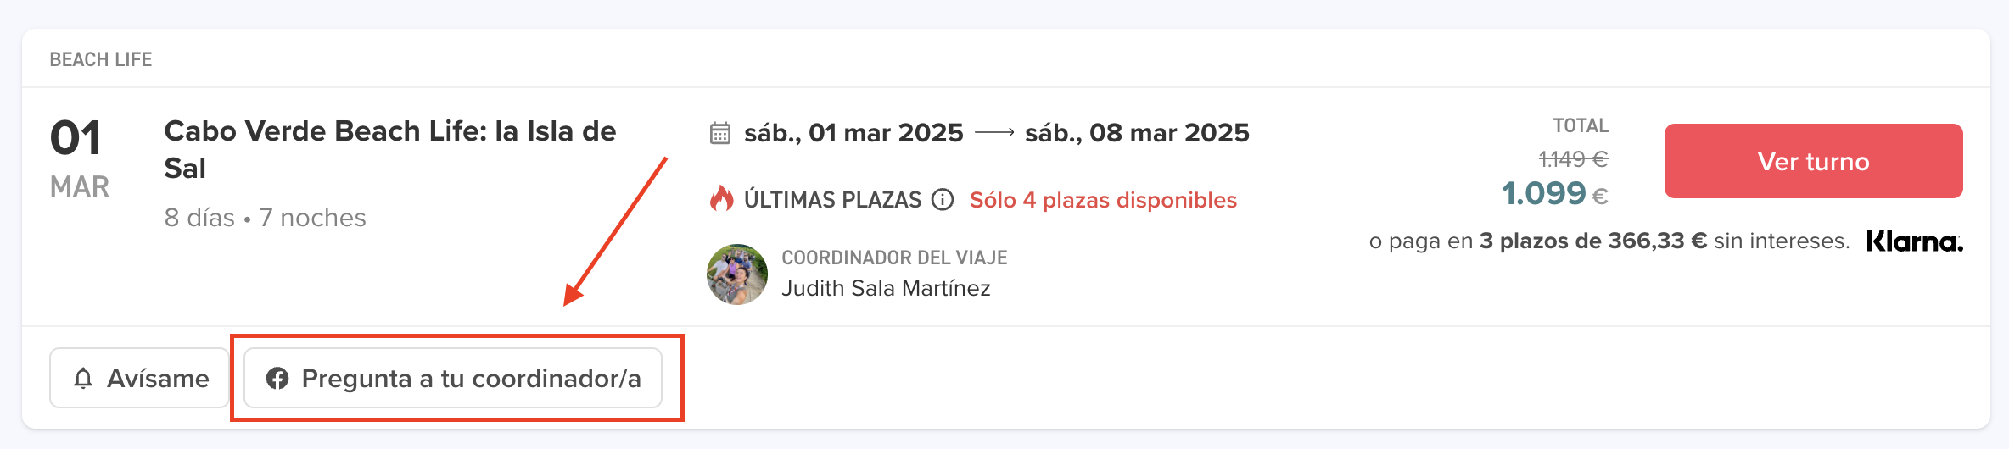
Task: Click the flame icon next to ÚLTIMAS PLAZAS
Action: (x=721, y=199)
